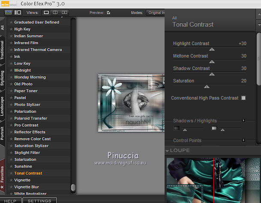The image size is (261, 203).
Task: Click the single image view icon
Action: 46,12
